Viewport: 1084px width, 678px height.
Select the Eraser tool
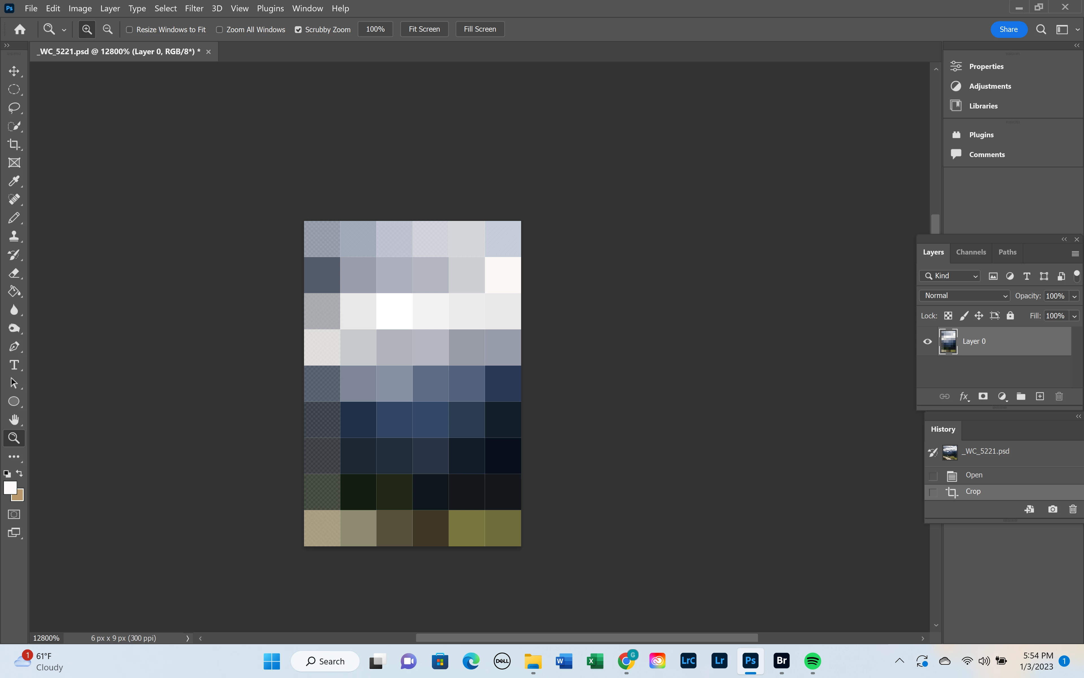click(14, 273)
